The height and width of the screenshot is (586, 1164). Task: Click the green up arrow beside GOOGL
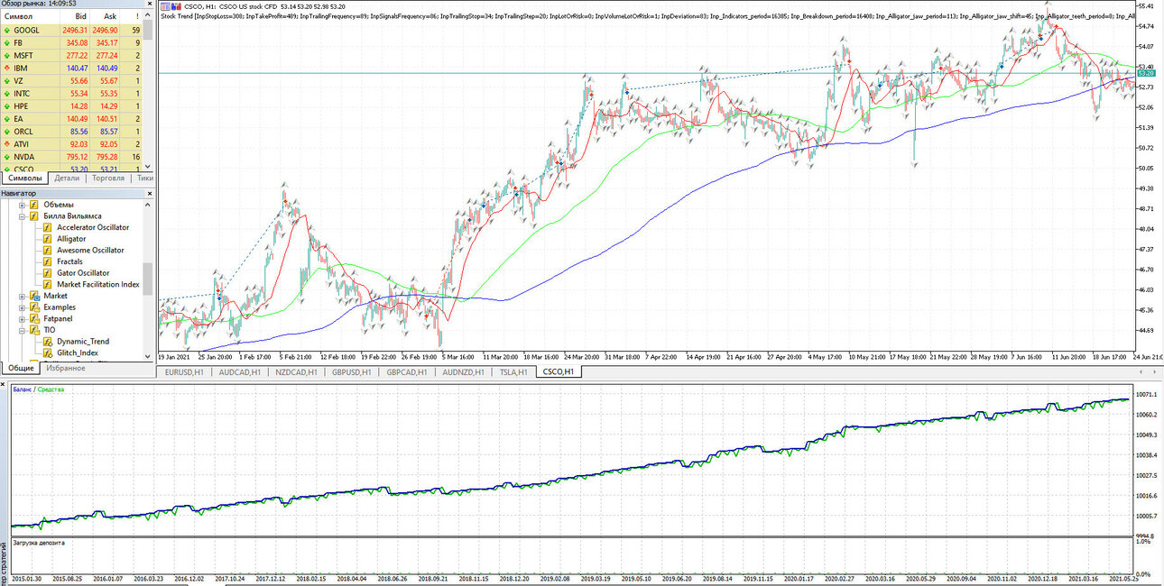pos(7,30)
